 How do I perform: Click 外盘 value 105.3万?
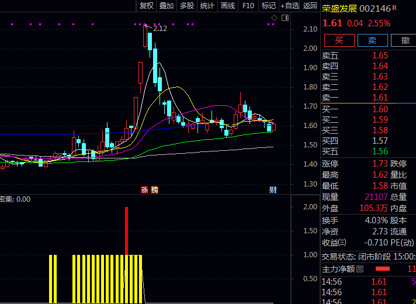[x=373, y=208]
